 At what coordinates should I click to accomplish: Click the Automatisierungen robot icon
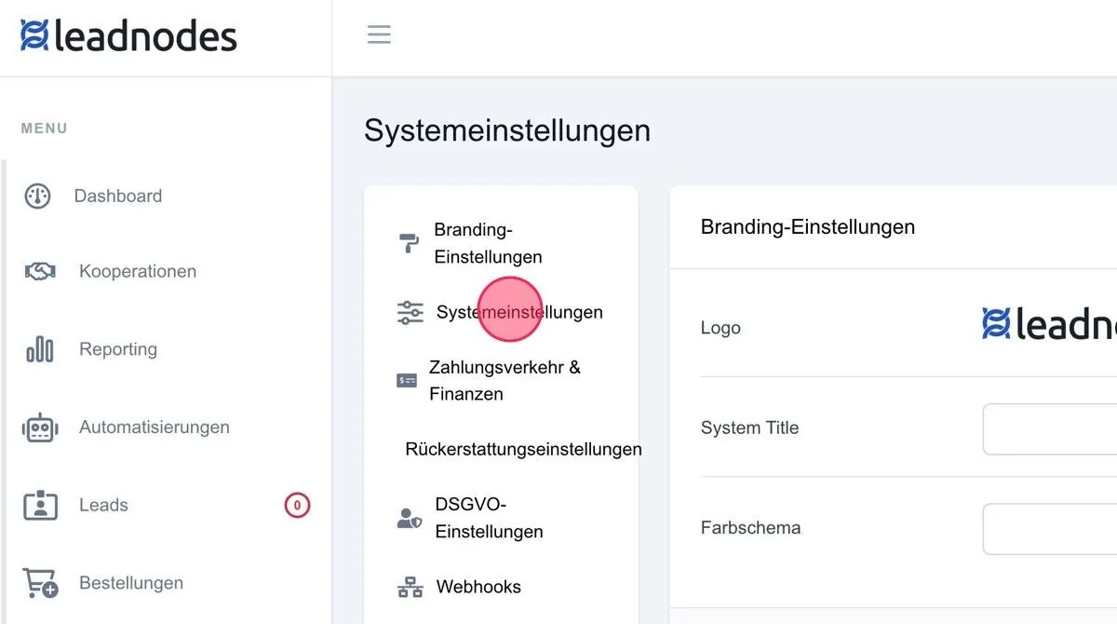point(40,427)
